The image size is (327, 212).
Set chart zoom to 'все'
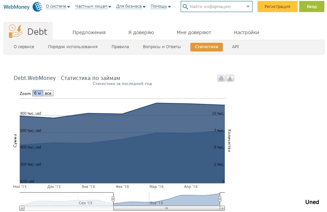tap(48, 93)
